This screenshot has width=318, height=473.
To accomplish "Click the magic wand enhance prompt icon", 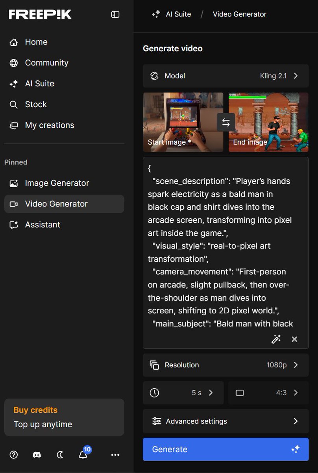I will point(276,339).
